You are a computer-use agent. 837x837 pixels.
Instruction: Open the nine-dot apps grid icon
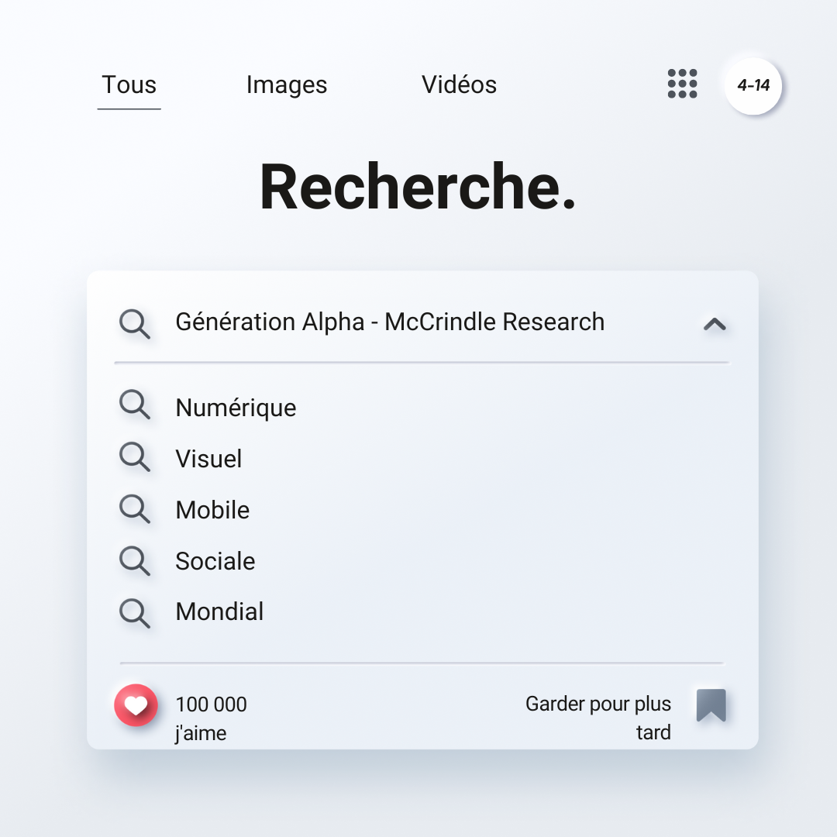point(682,84)
